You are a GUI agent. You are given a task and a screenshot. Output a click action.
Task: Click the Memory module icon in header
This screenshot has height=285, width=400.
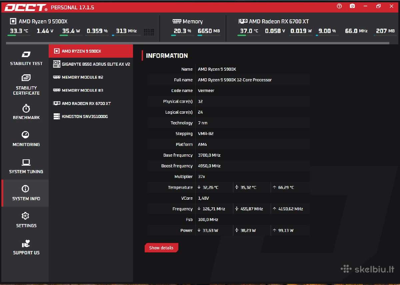177,21
